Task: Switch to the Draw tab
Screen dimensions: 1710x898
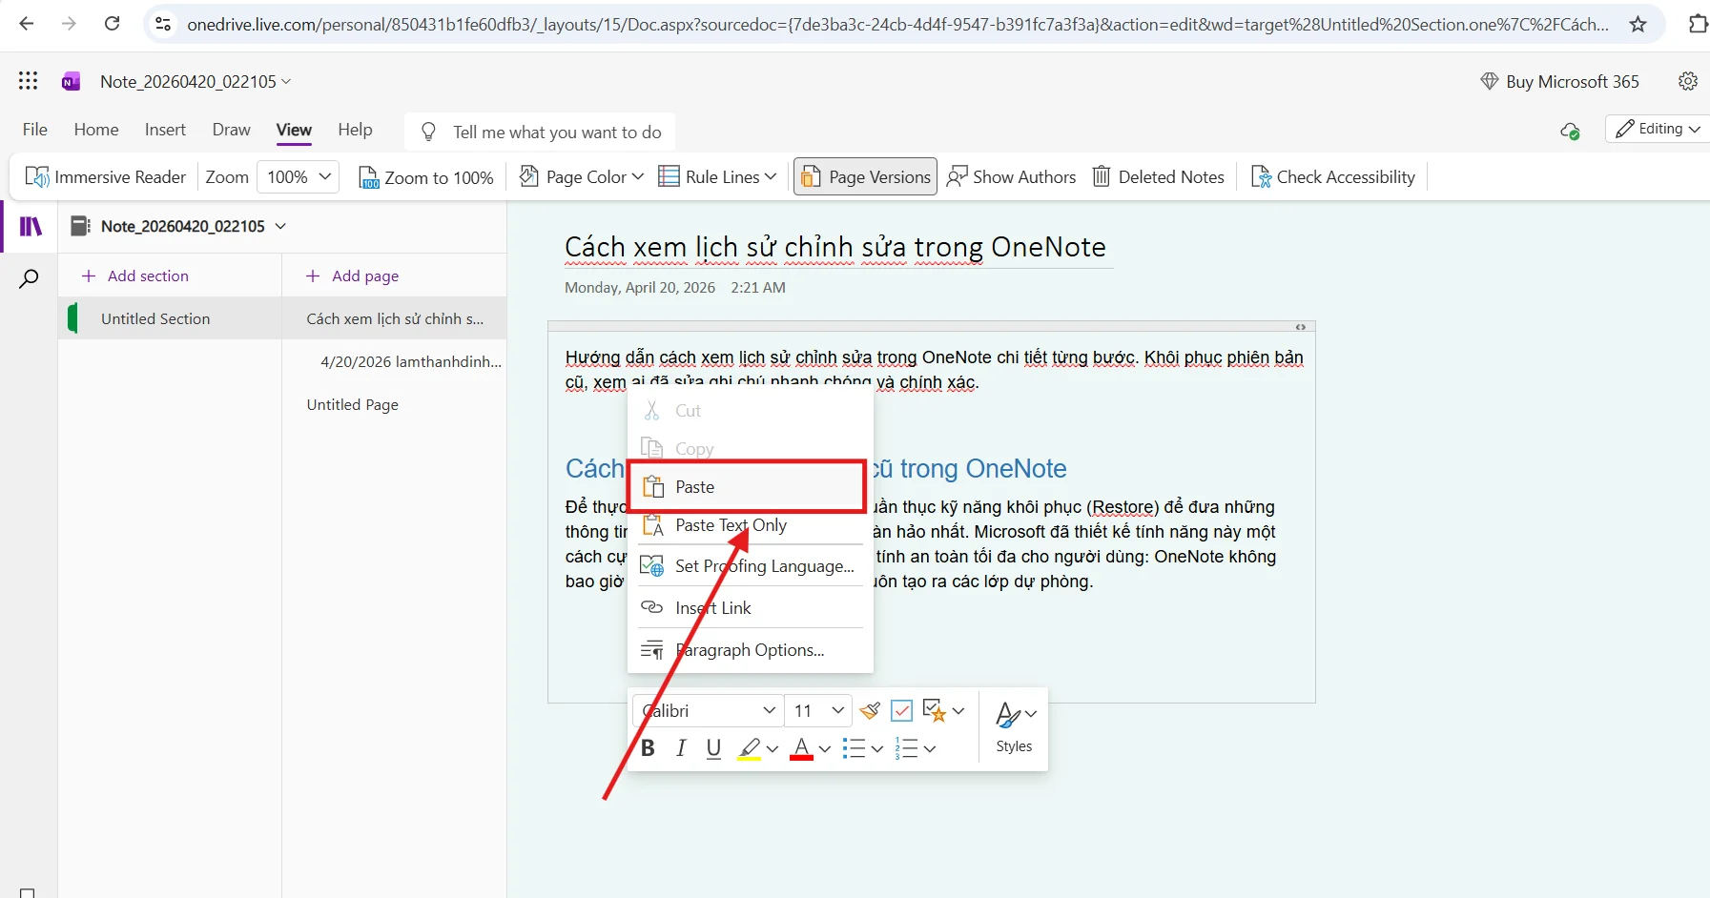Action: 232,130
